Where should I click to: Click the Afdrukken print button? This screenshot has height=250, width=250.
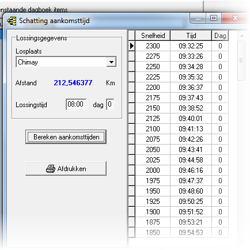click(x=66, y=169)
